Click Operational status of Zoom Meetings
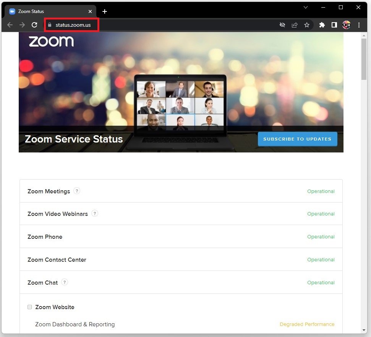The height and width of the screenshot is (337, 371). tap(321, 191)
